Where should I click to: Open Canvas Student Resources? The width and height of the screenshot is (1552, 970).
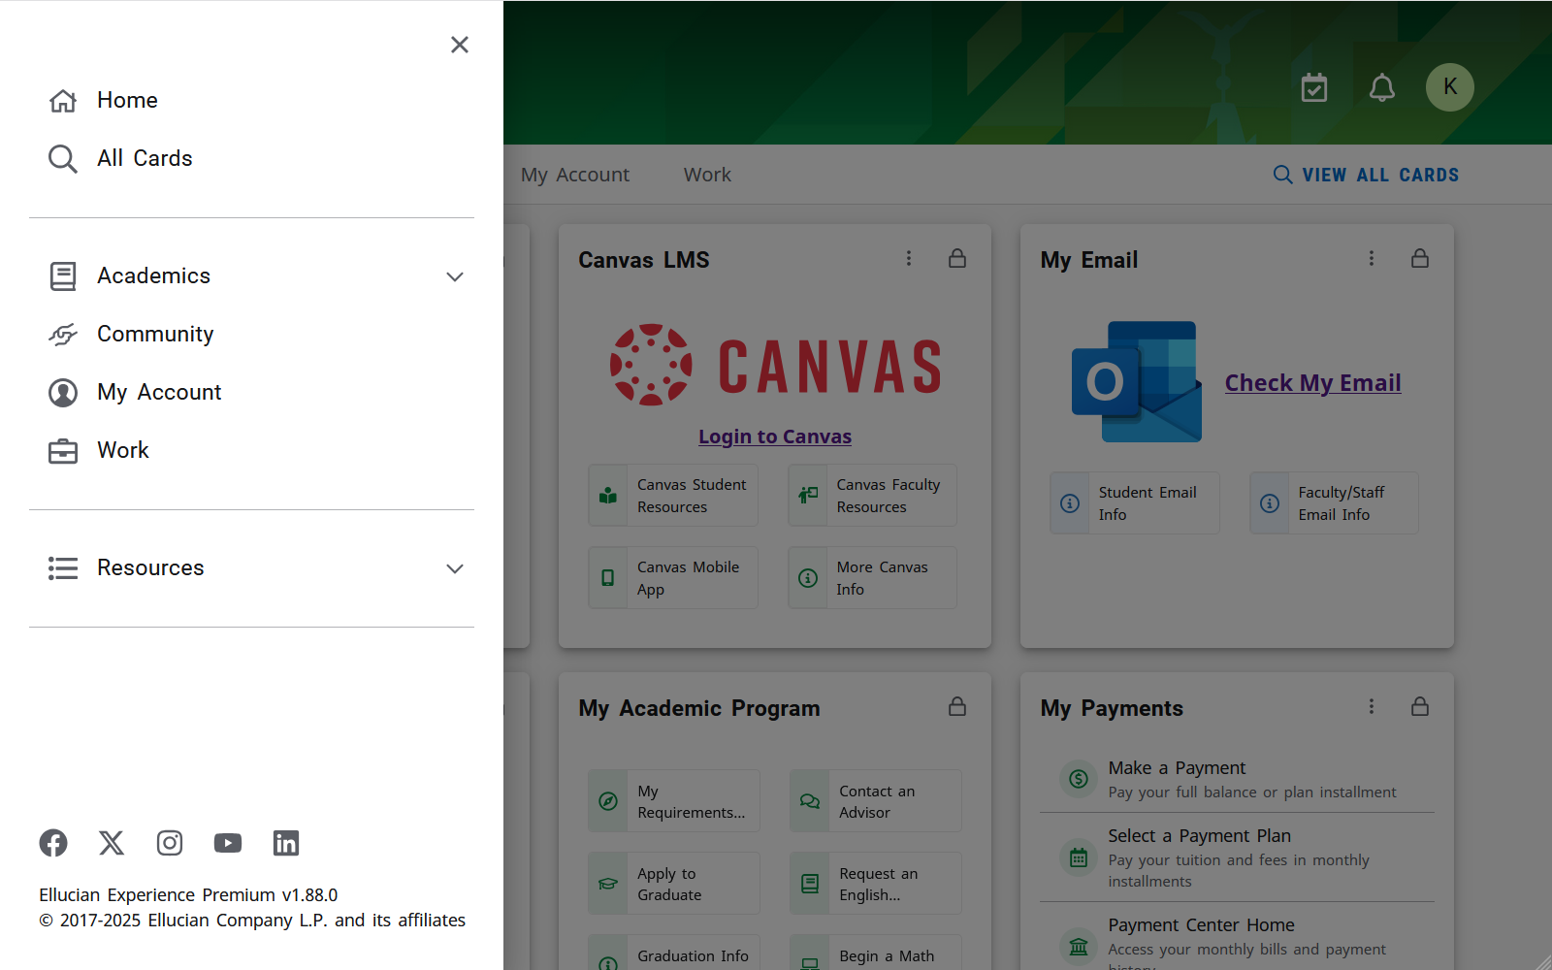pos(673,496)
